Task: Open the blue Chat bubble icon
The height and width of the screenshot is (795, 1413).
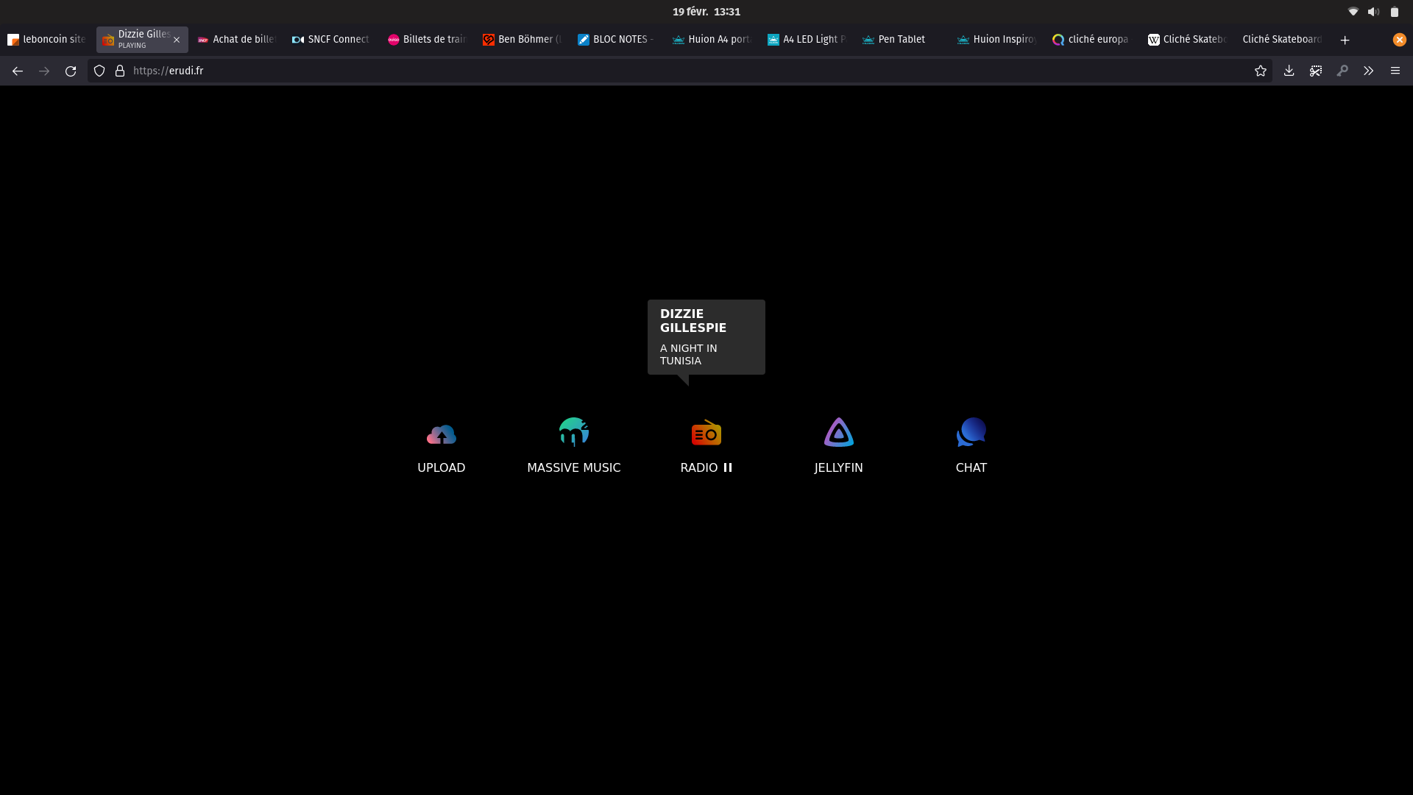Action: (x=971, y=433)
